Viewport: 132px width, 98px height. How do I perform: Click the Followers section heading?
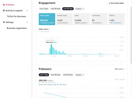tap(45, 69)
